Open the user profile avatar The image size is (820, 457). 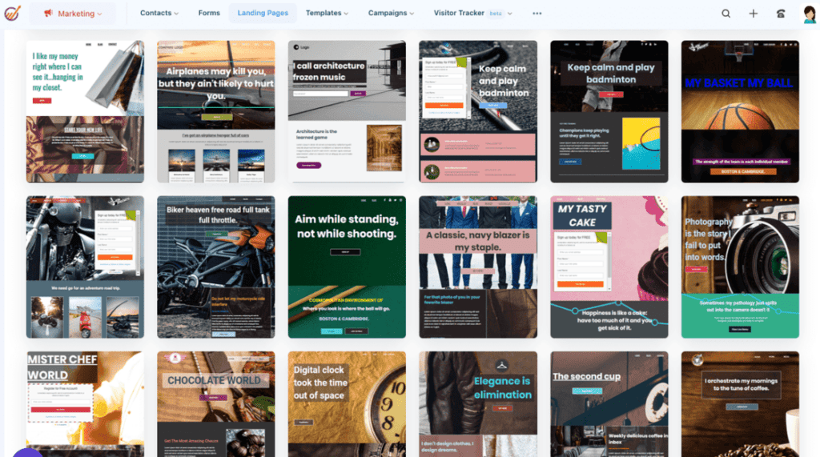tap(809, 14)
